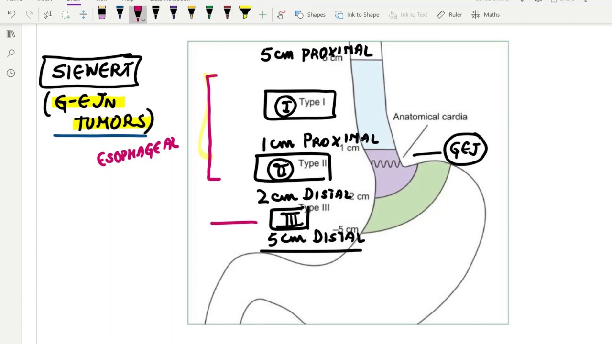Click Ink to Shape
Image resolution: width=612 pixels, height=344 pixels.
click(357, 15)
